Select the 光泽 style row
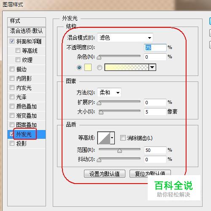Screen dimensions: 211x211 (x=27, y=97)
